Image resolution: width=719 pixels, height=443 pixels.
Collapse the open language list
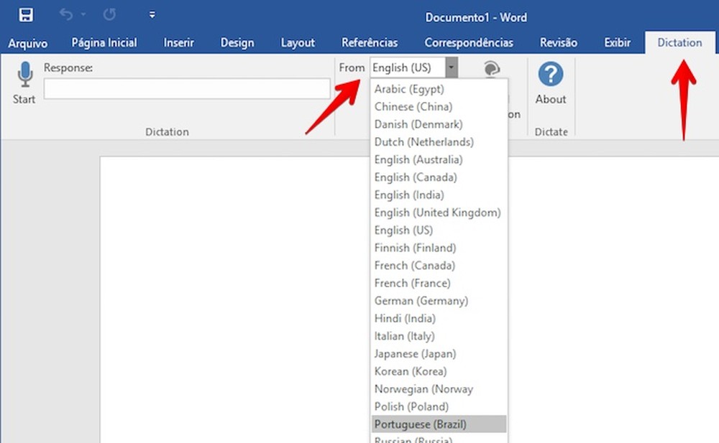click(x=451, y=67)
